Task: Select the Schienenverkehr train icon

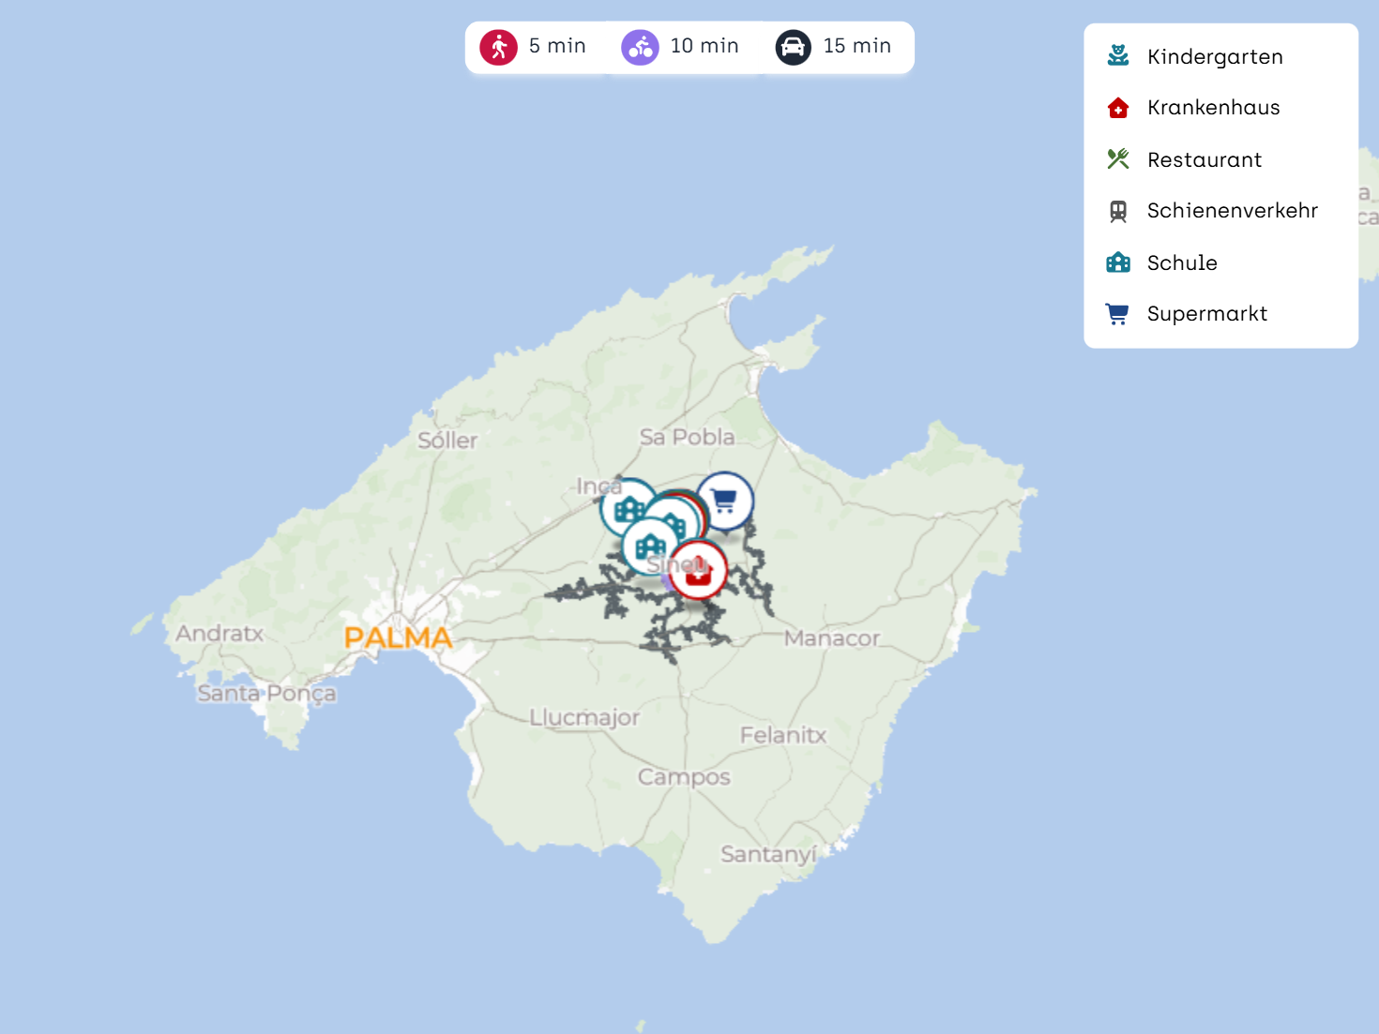Action: (x=1117, y=211)
